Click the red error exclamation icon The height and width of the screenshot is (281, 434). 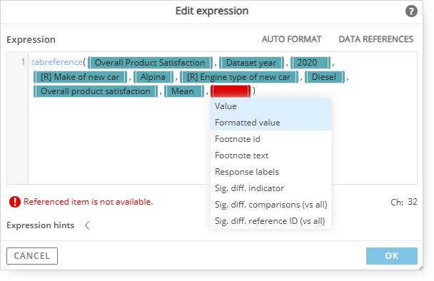pos(15,202)
